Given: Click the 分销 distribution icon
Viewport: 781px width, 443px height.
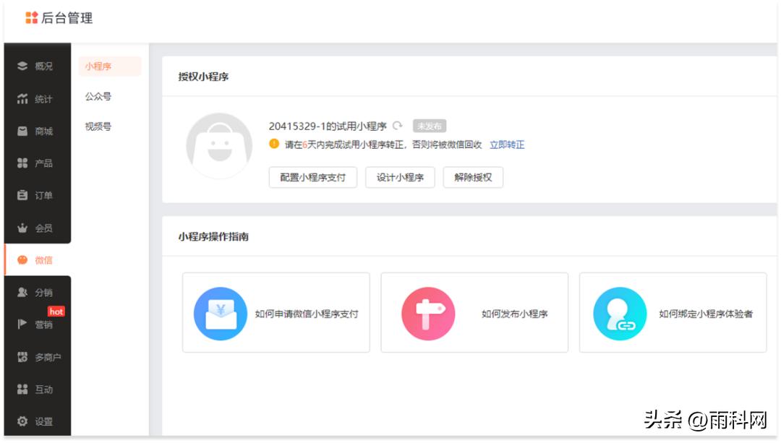Looking at the screenshot, I should 24,291.
